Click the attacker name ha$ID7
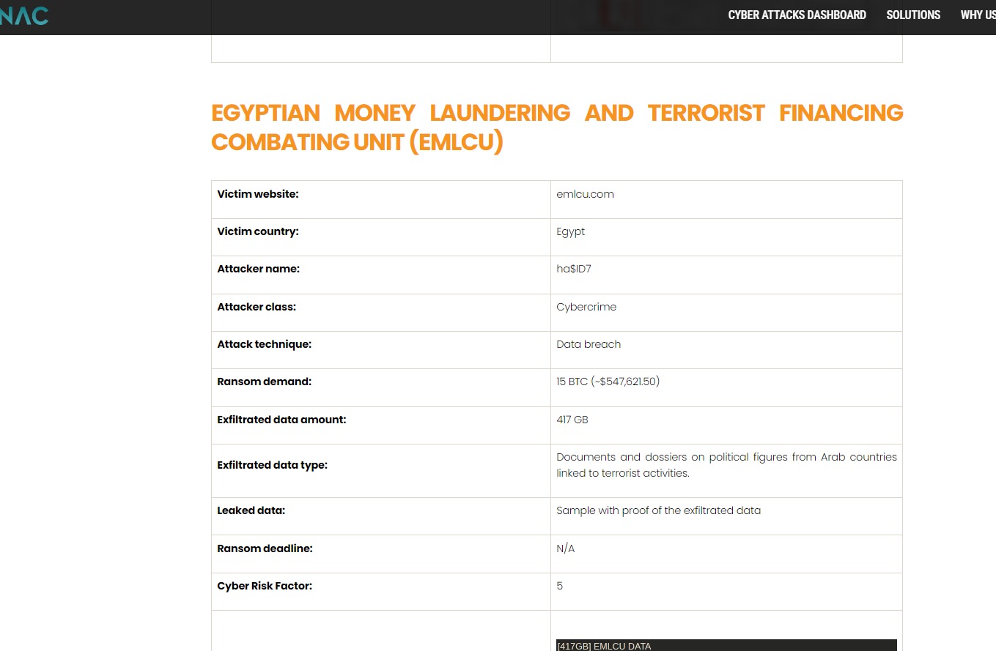The width and height of the screenshot is (996, 651). pyautogui.click(x=573, y=269)
